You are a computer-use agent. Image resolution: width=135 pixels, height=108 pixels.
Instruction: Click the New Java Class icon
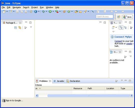pyautogui.click(x=69, y=12)
